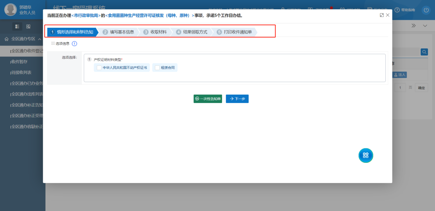Viewport: 435px width, 211px height.
Task: Go to step 2 填写基本信息
Action: tap(119, 32)
